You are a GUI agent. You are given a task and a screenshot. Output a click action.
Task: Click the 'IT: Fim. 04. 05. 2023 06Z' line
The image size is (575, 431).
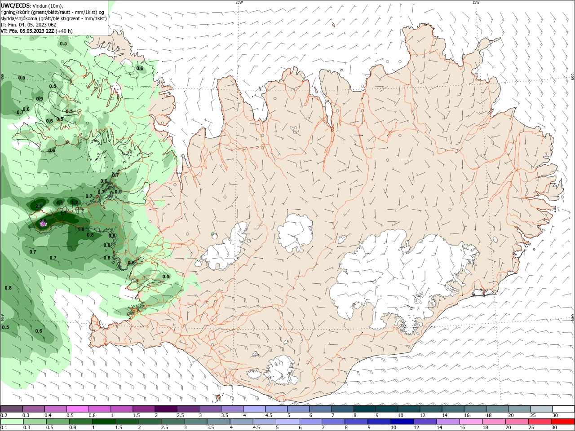(x=28, y=25)
